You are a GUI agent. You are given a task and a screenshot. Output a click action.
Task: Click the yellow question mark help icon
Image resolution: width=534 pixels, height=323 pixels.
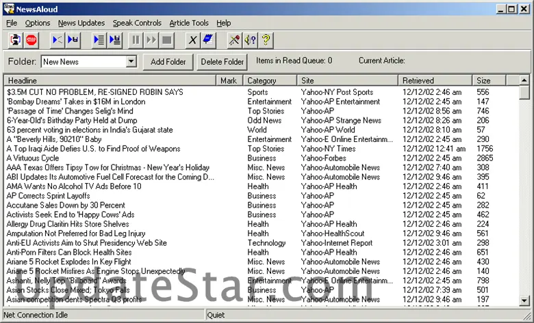(x=266, y=40)
